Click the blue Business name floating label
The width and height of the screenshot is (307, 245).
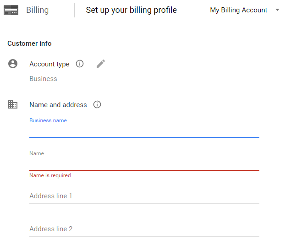[48, 120]
